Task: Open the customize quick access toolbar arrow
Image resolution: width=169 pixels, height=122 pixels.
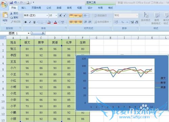Action: click(33, 2)
